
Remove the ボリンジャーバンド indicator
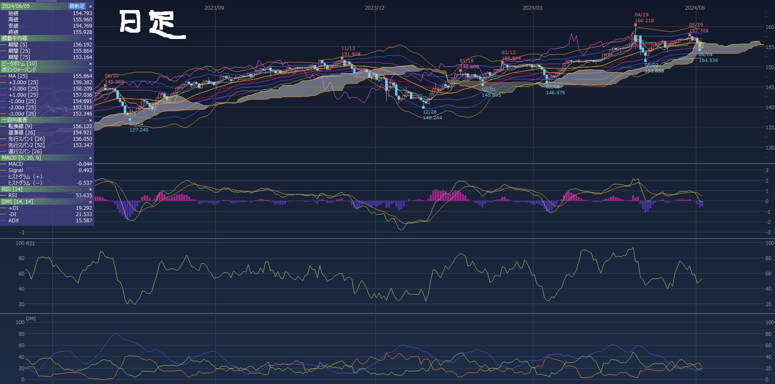(90, 70)
